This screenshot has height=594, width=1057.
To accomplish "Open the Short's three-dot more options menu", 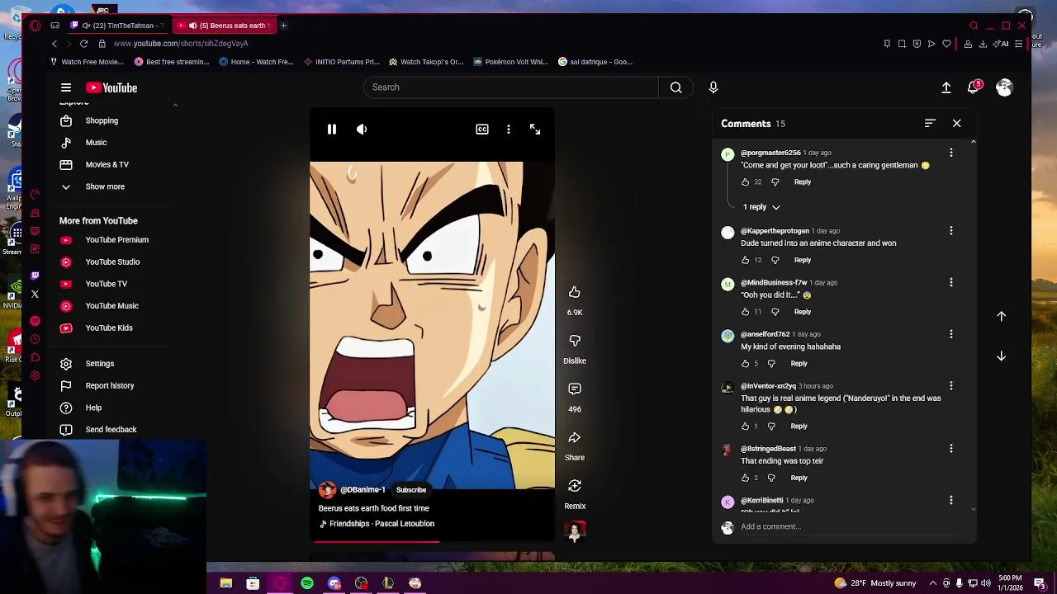I will (509, 130).
